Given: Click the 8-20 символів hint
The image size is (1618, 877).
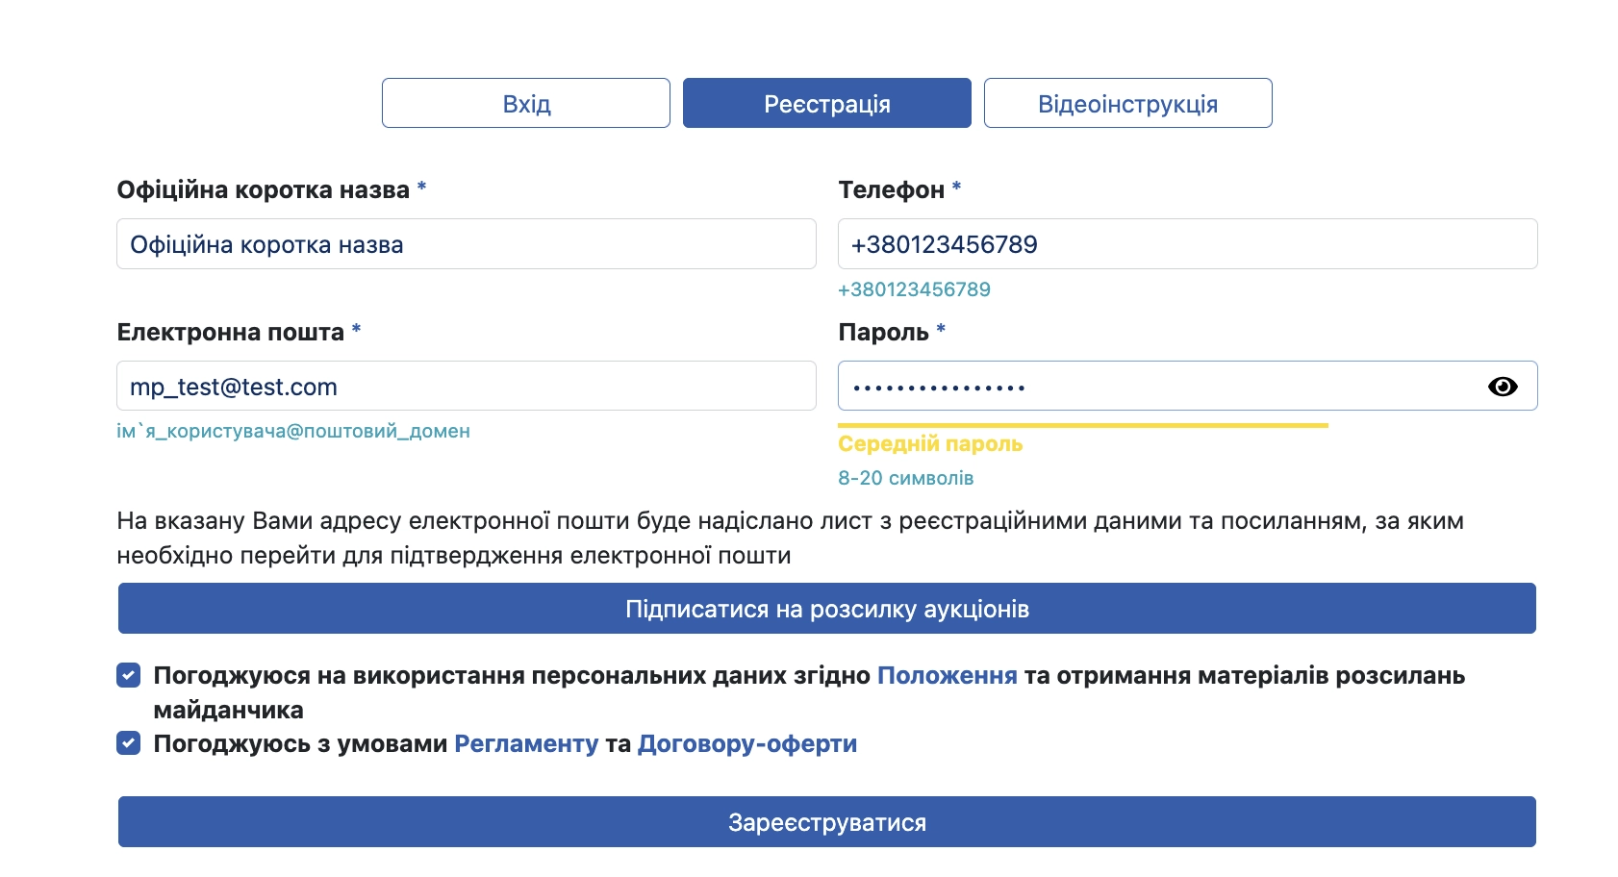Looking at the screenshot, I should [905, 478].
